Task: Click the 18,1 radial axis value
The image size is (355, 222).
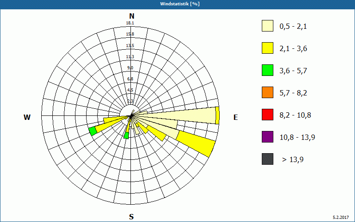Action: [130, 23]
